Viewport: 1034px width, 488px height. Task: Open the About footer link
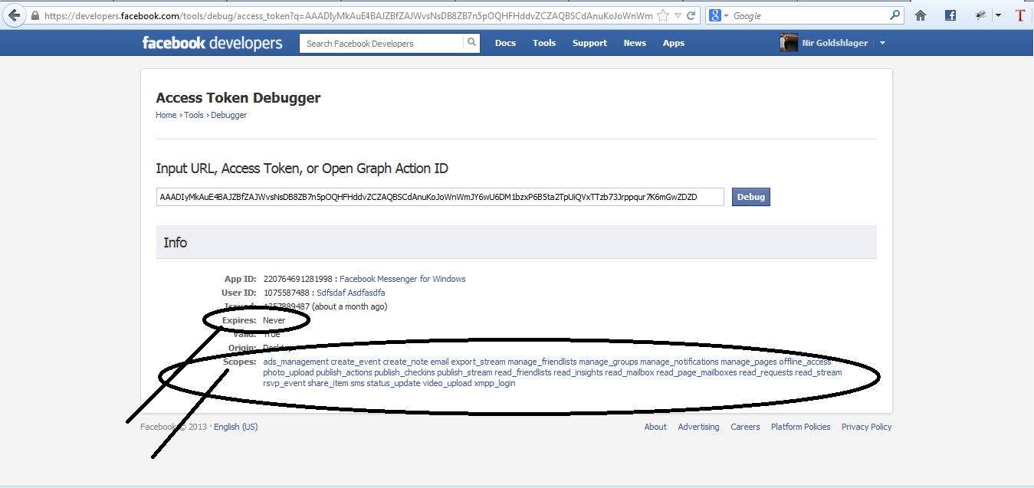pyautogui.click(x=655, y=427)
